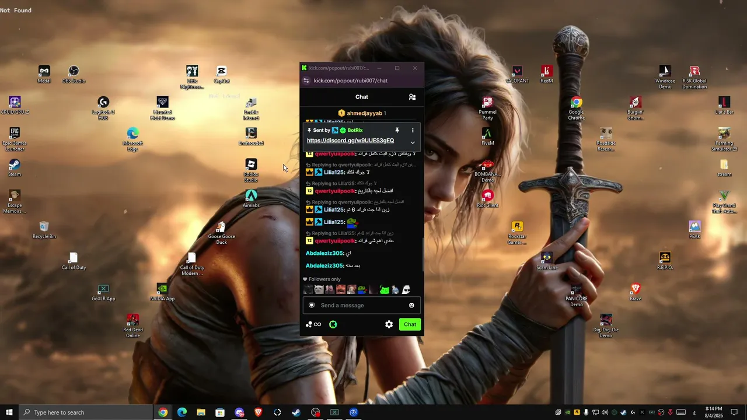Select the NVIDIA App desktop icon
This screenshot has height=420, width=747.
pyautogui.click(x=162, y=292)
